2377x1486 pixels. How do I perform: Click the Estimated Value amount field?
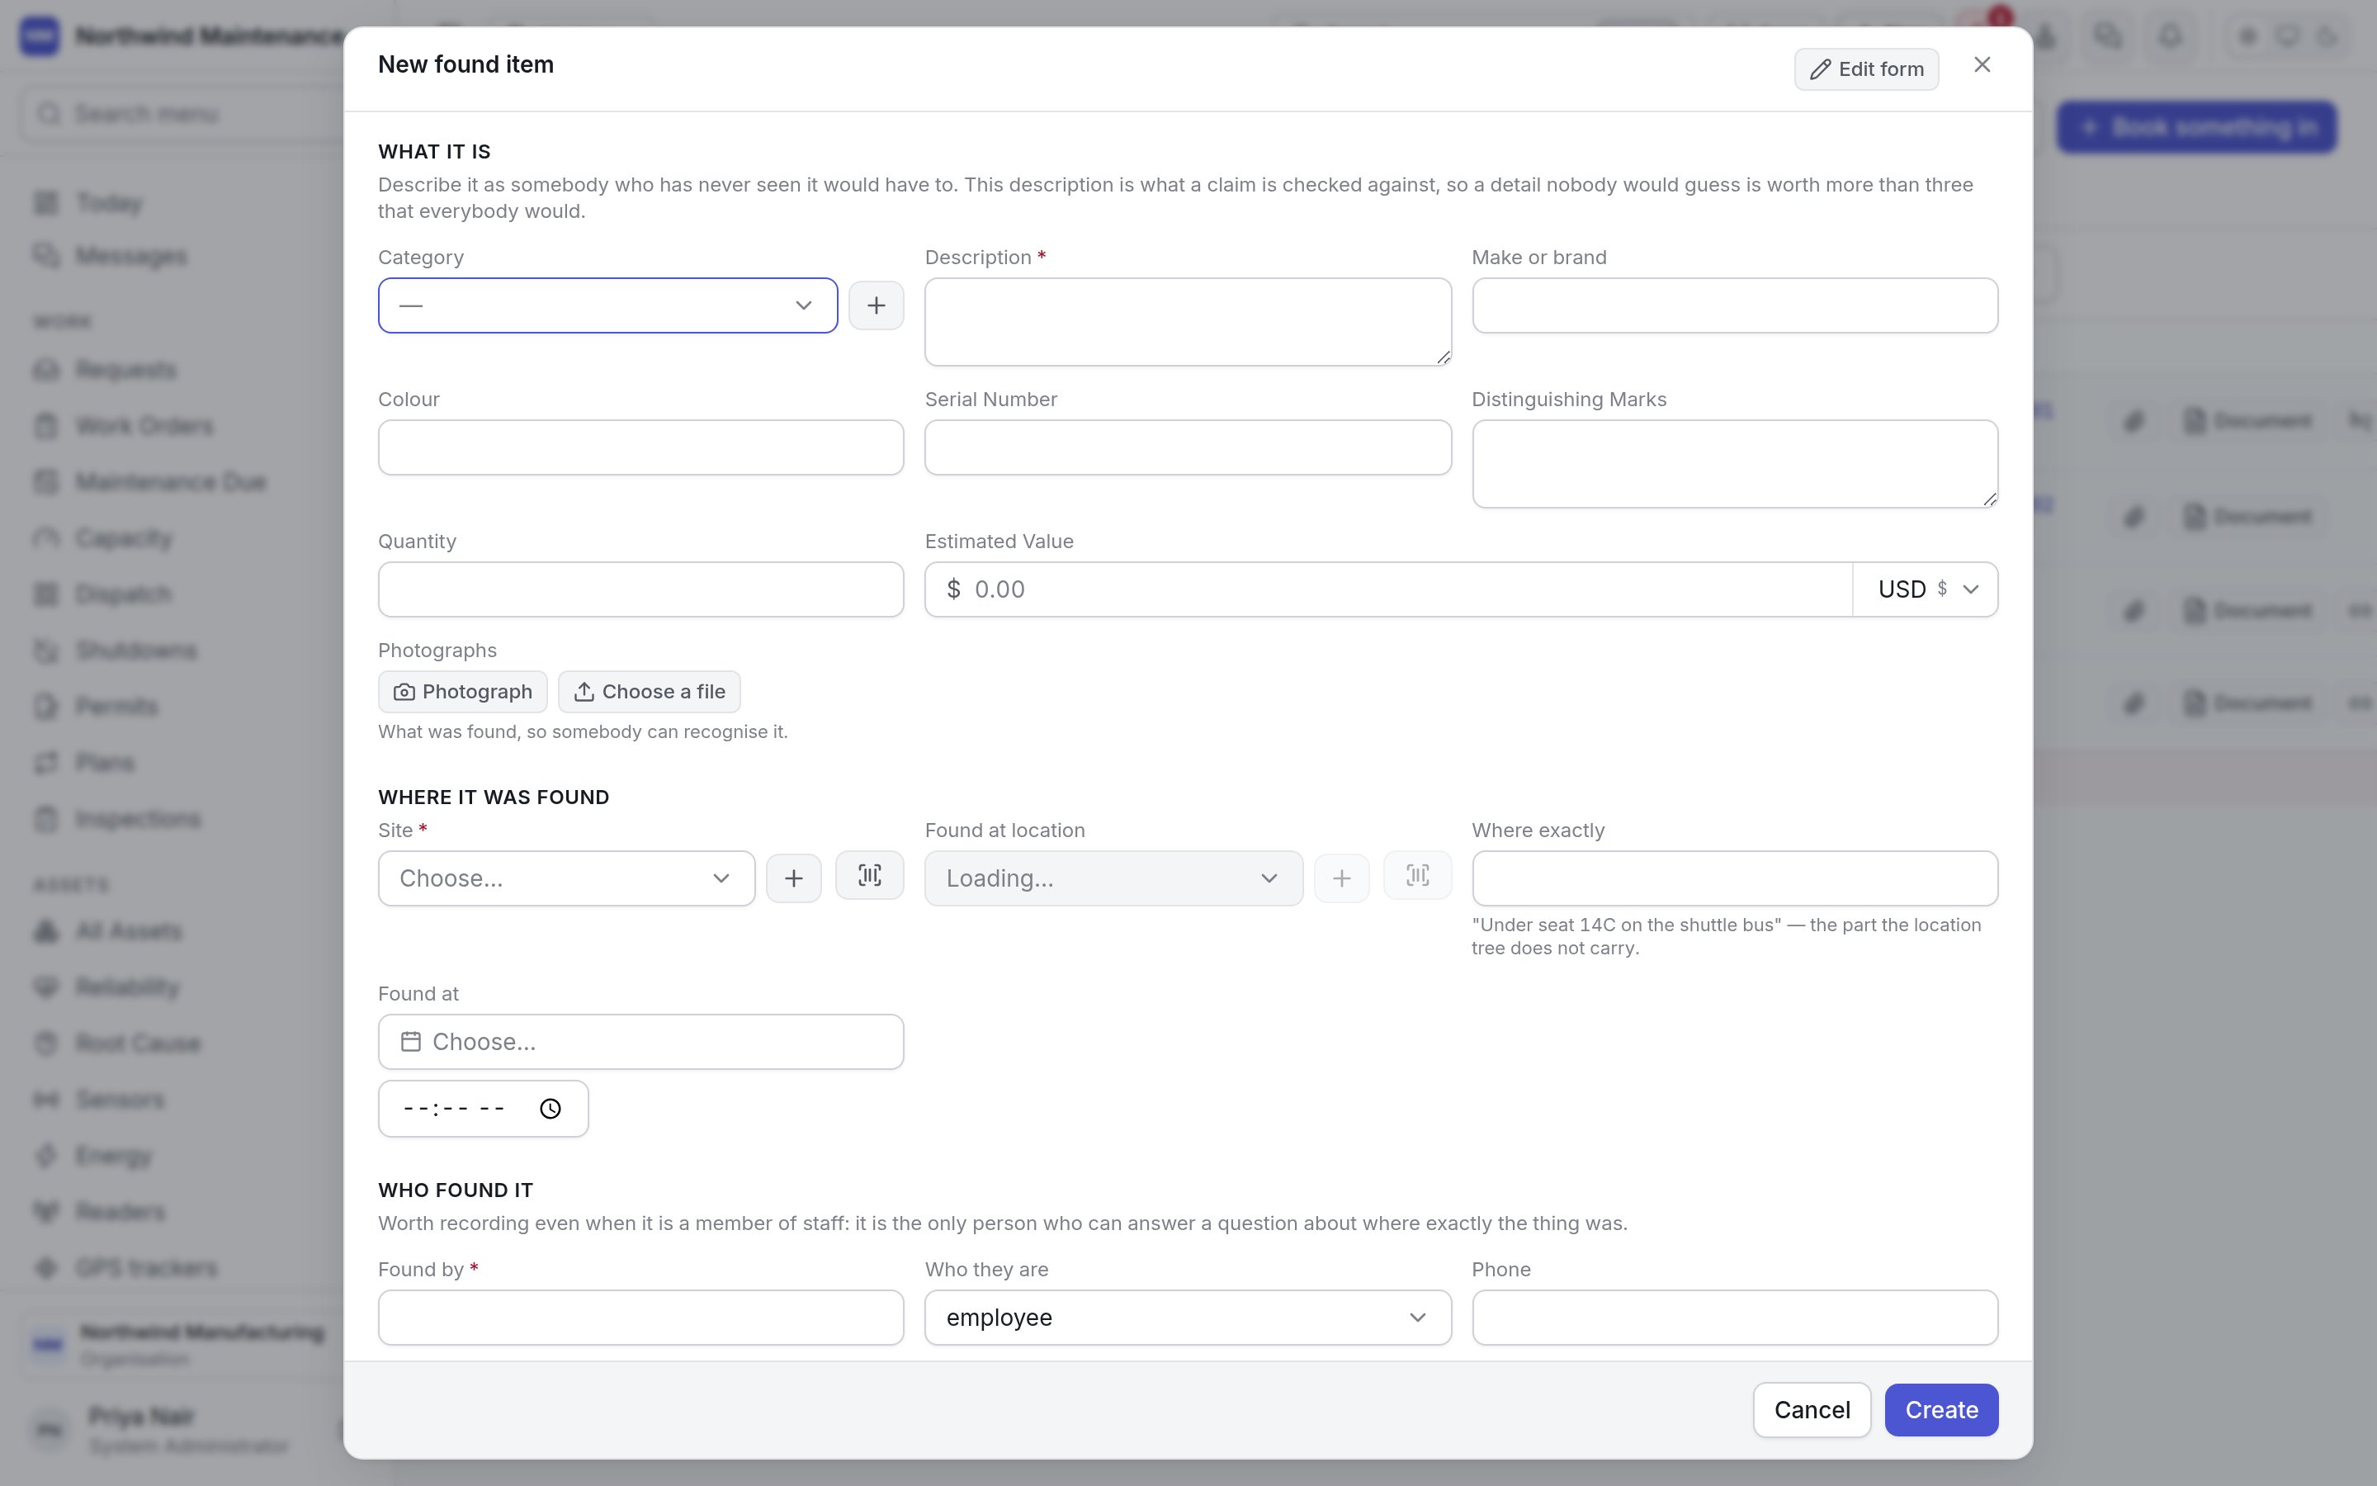1389,589
